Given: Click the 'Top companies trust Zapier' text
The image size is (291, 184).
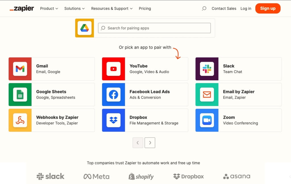Looking at the screenshot, I should tap(144, 163).
